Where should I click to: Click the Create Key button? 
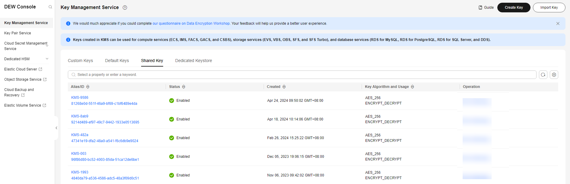[514, 8]
